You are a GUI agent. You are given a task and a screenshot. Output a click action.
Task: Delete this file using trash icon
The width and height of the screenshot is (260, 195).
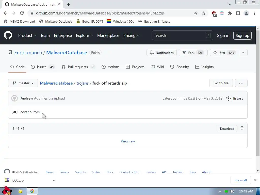(242, 128)
